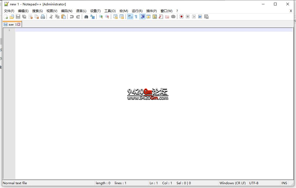Zoom in with the magnifier plus icon
296x188 pixels.
coord(101,17)
